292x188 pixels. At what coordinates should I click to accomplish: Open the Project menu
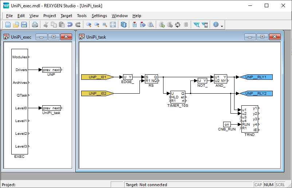pyautogui.click(x=50, y=16)
